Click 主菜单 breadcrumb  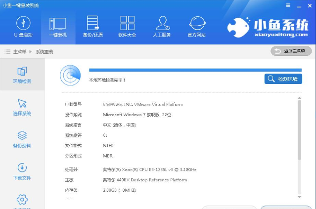(20, 52)
